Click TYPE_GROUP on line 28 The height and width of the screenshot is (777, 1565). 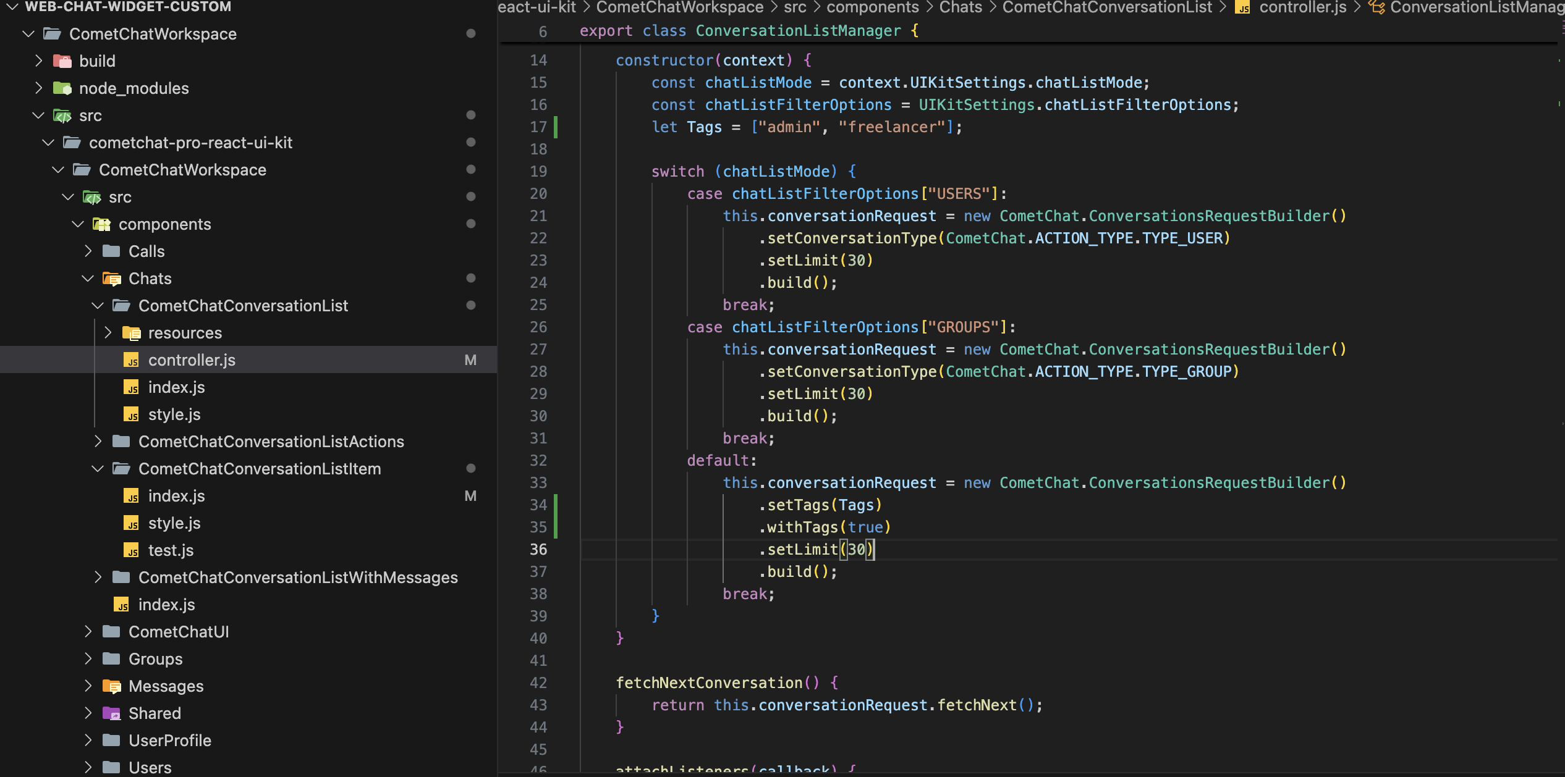click(x=1187, y=372)
